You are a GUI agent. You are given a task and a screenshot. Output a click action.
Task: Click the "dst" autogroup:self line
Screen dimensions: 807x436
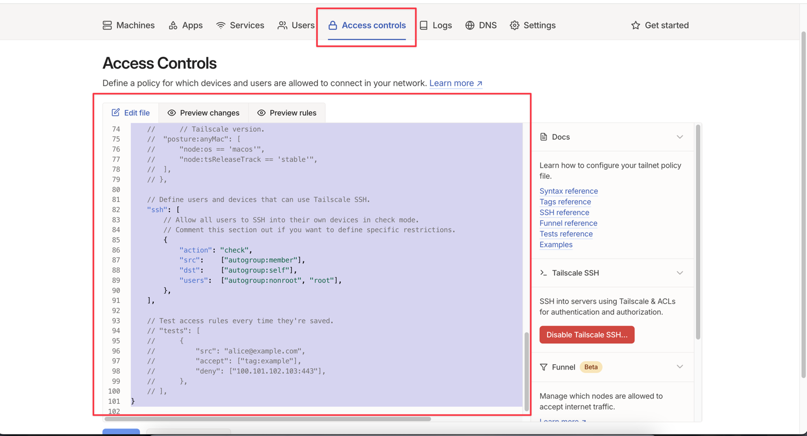coord(238,270)
